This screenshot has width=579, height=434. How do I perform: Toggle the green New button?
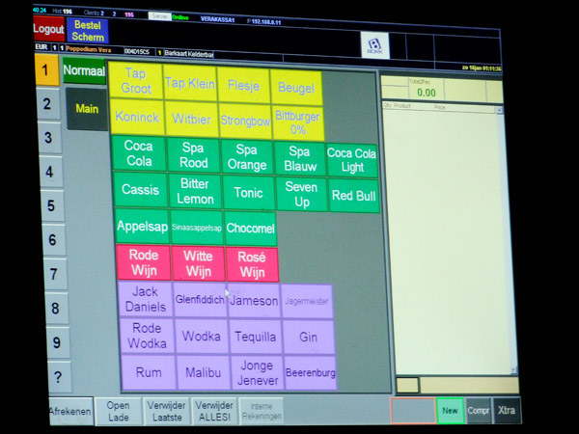(450, 411)
